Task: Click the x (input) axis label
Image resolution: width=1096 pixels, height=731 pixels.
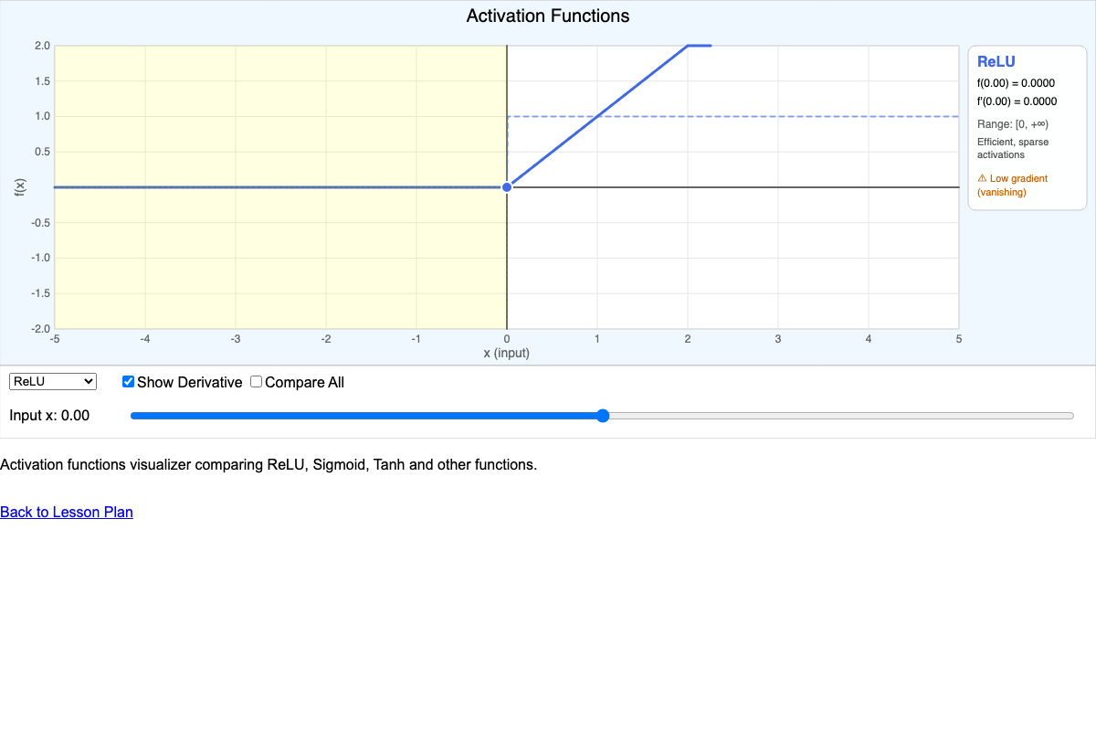Action: pos(506,352)
